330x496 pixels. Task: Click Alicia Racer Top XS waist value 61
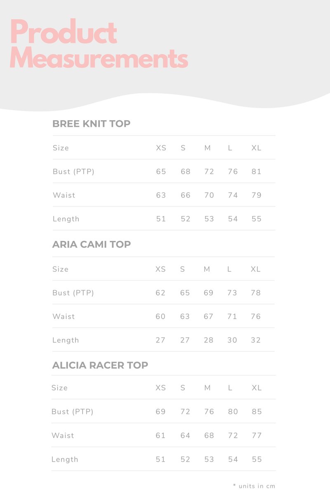(160, 436)
